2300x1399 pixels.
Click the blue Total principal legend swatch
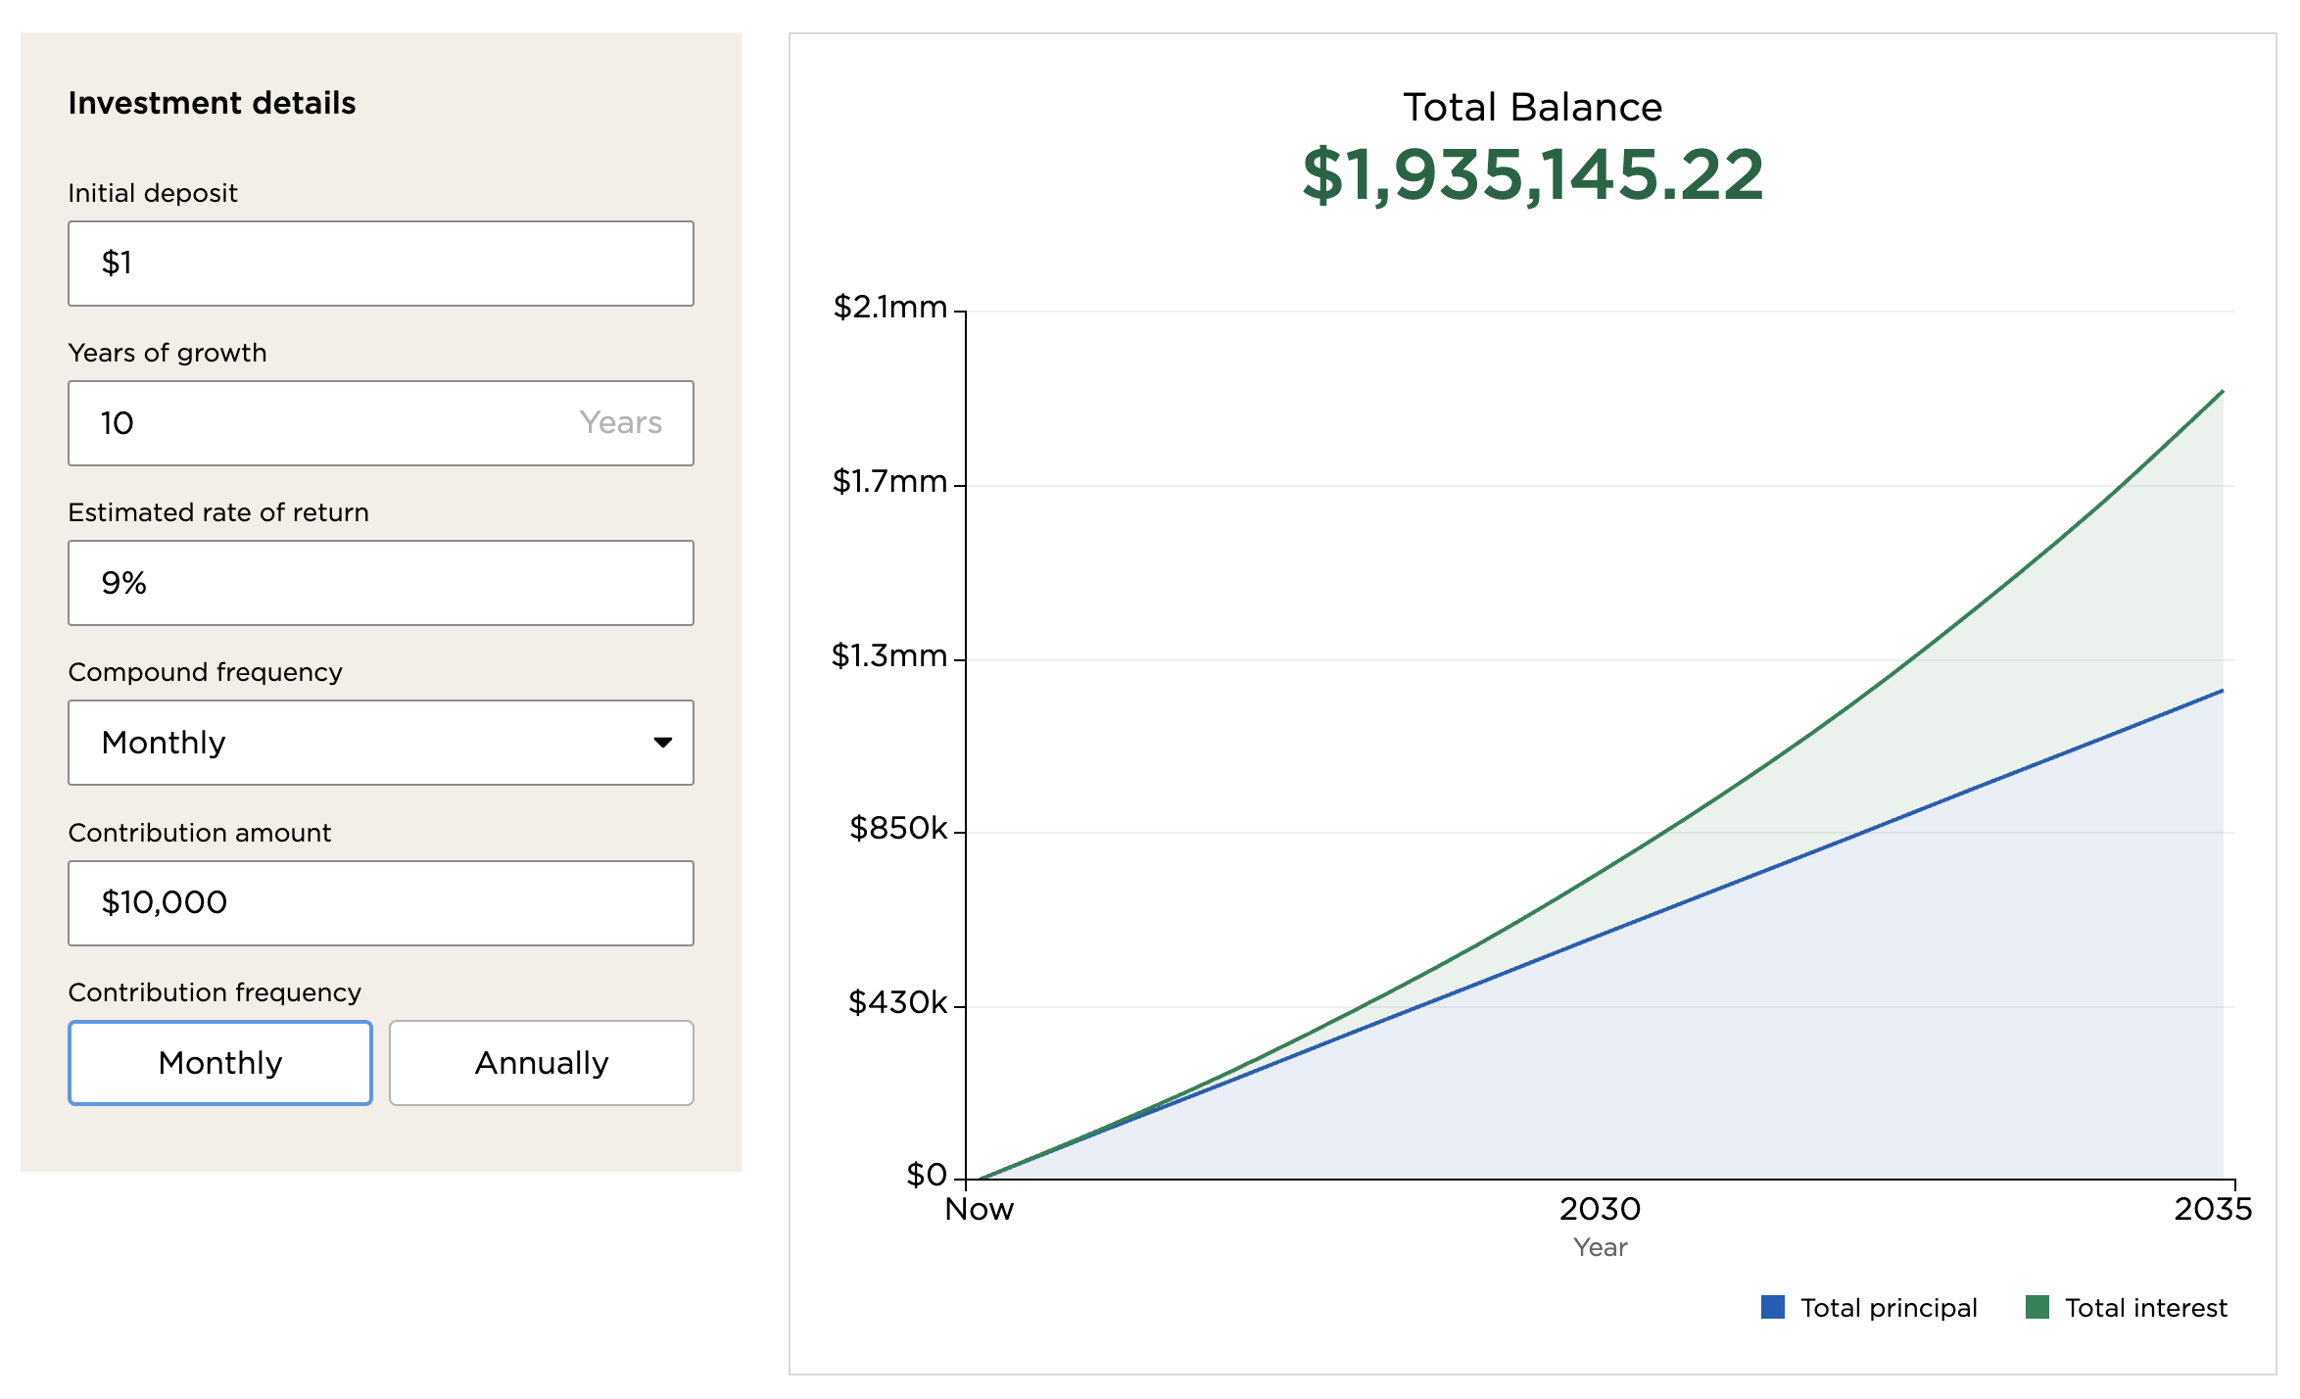1772,1307
